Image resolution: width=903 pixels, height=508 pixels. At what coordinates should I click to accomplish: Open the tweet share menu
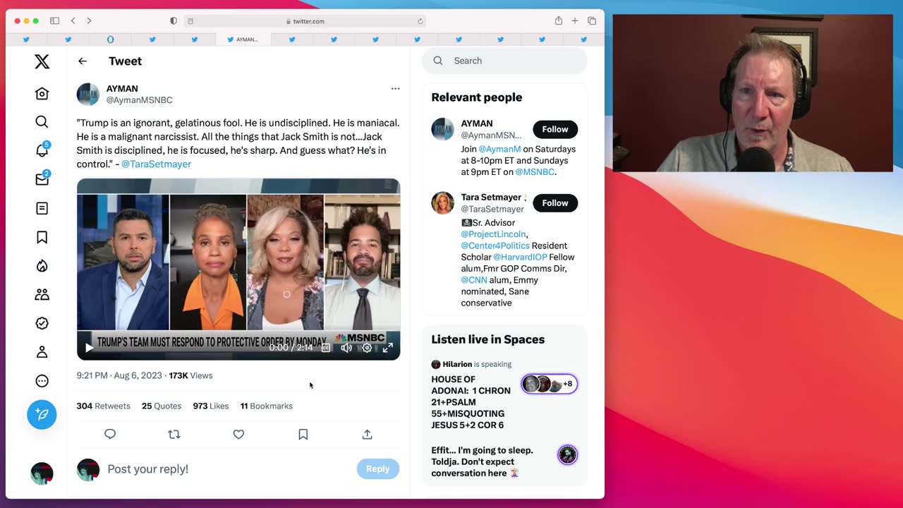368,435
